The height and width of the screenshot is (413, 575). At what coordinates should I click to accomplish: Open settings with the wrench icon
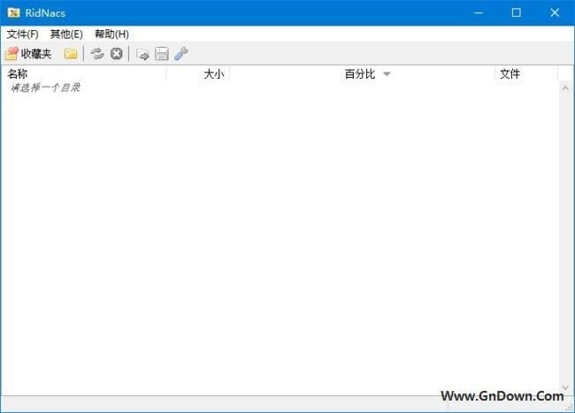181,54
